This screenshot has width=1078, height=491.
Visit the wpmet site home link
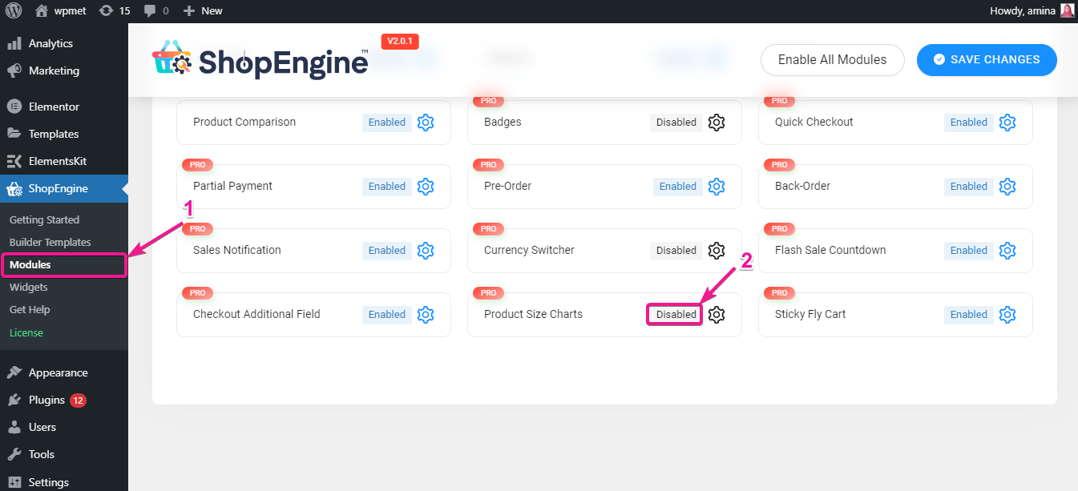pos(63,11)
